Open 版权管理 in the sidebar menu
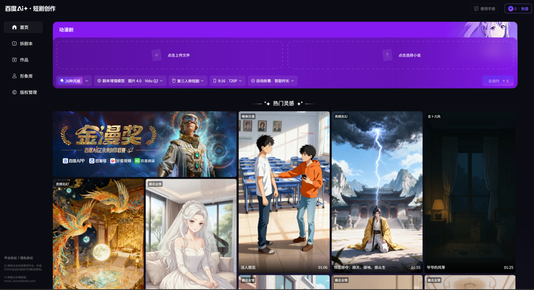This screenshot has height=290, width=534. click(28, 92)
